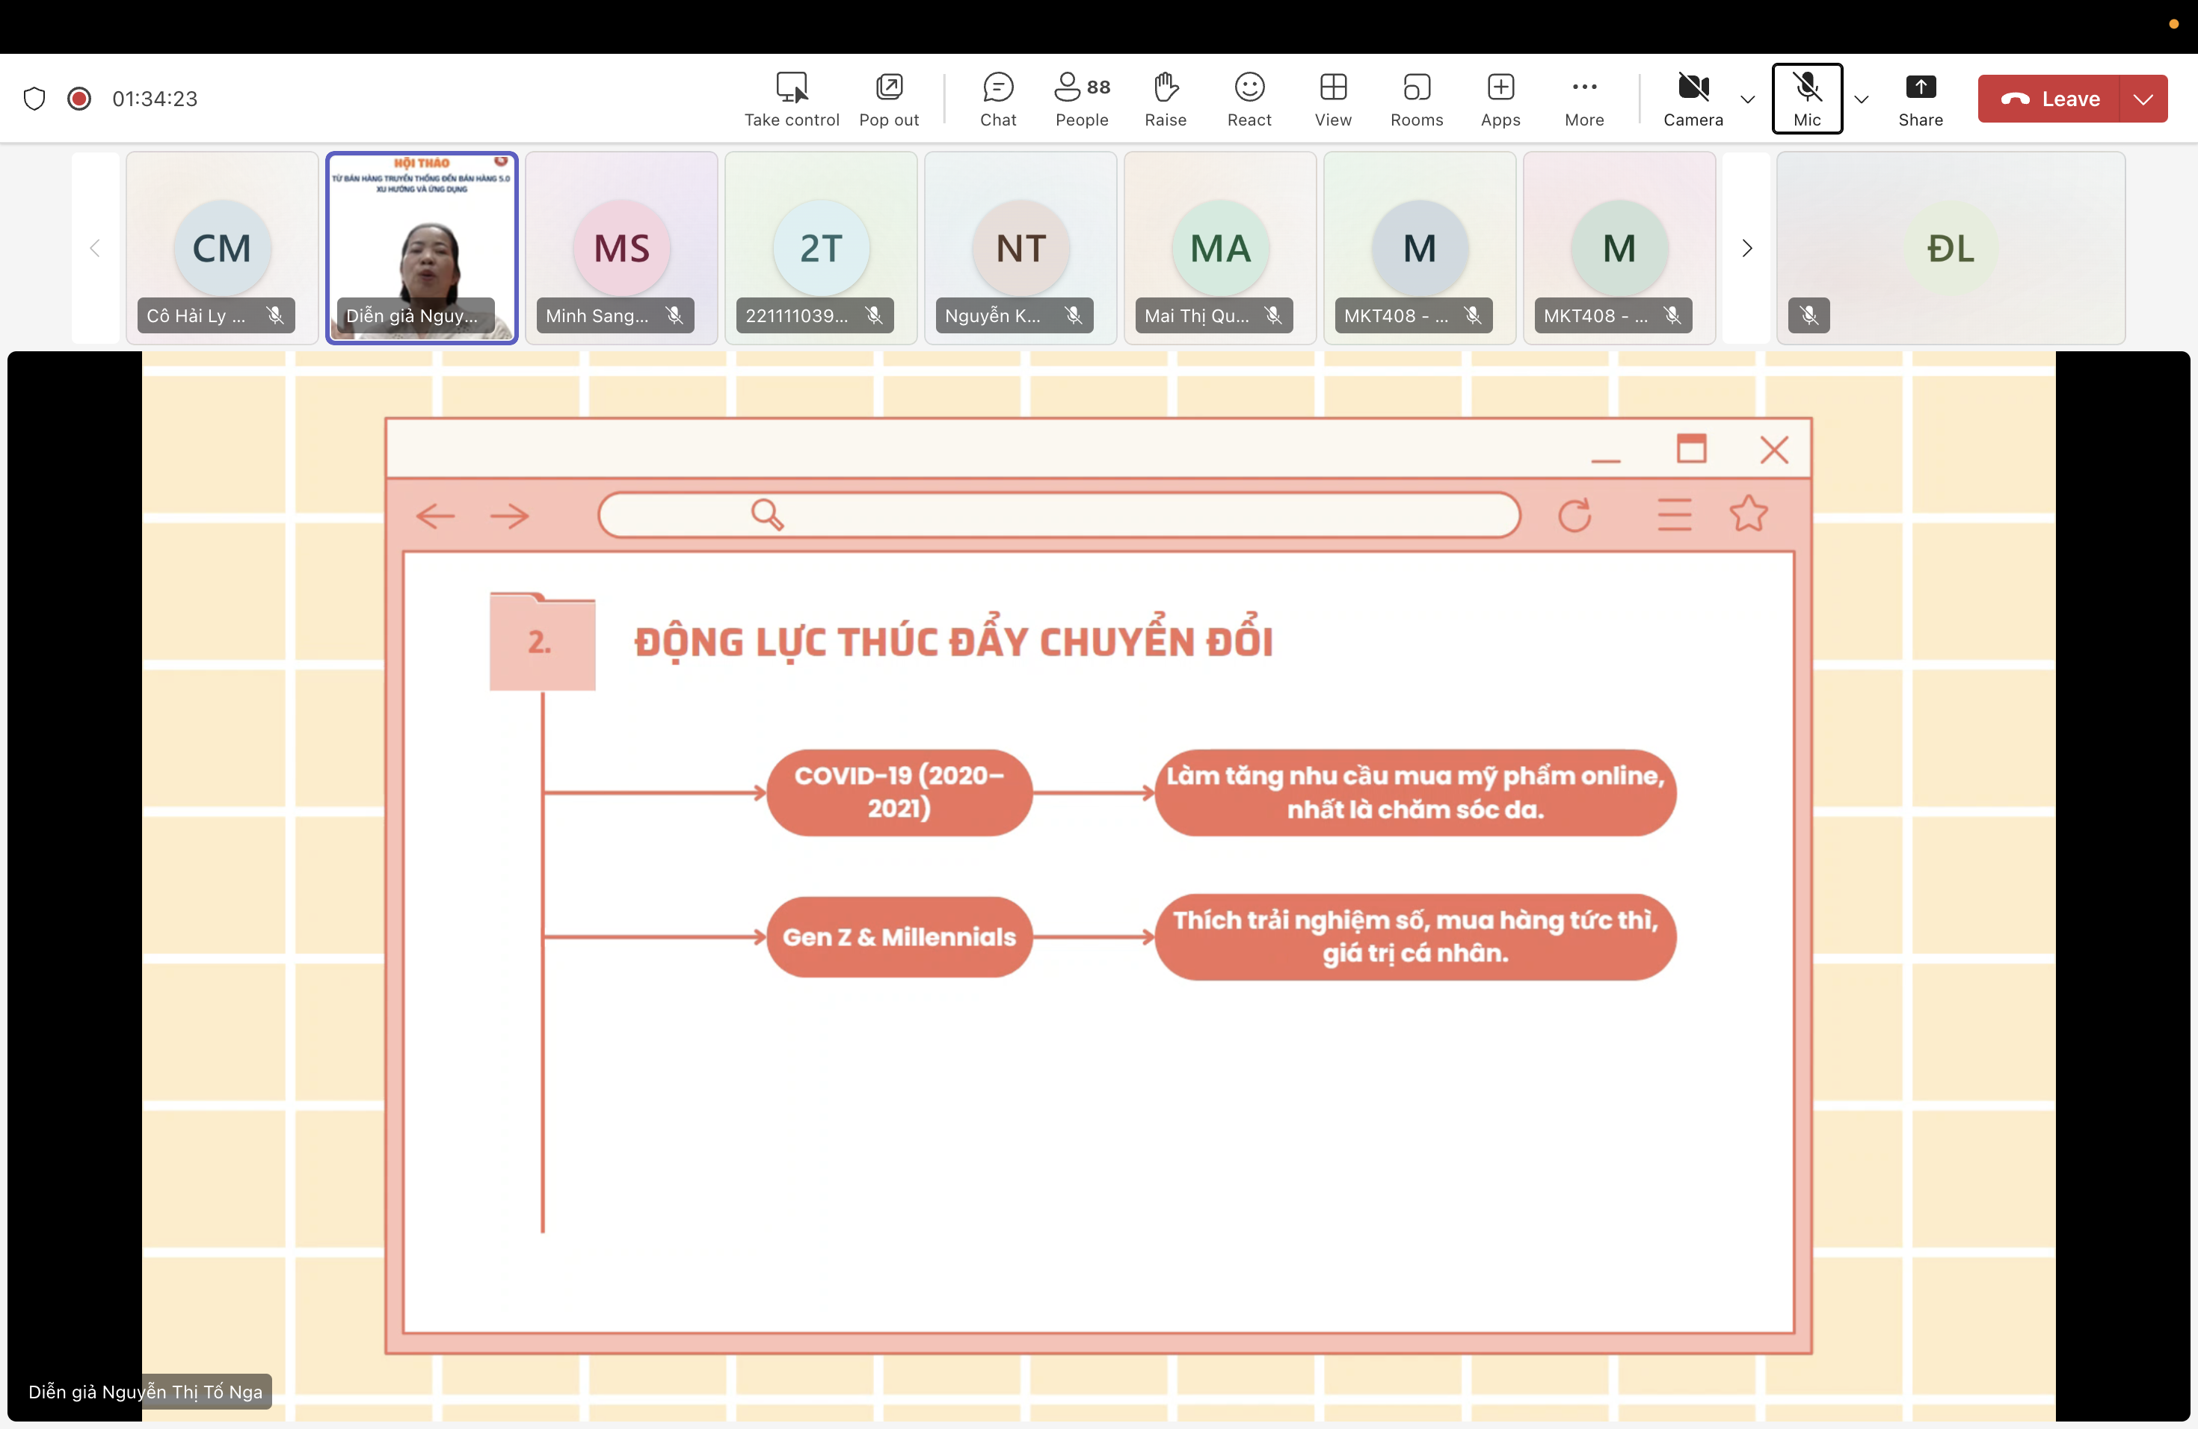2198x1429 pixels.
Task: Open the People participants list
Action: coord(1082,99)
